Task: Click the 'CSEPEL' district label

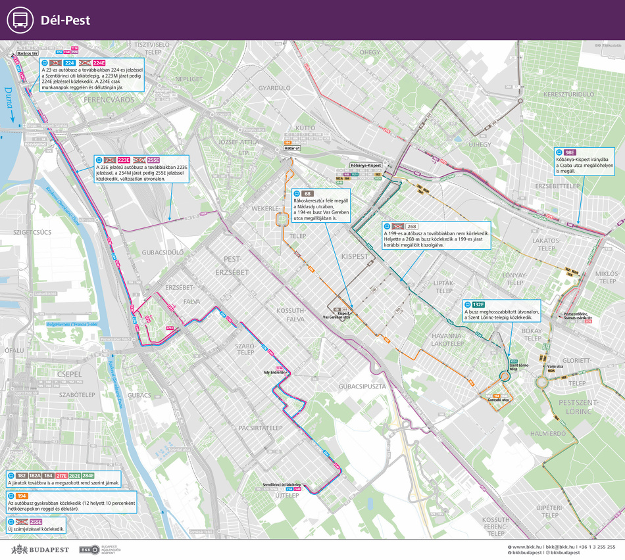Action: 69,375
